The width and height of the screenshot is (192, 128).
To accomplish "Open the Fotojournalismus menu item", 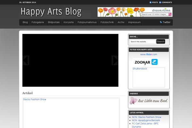I will pos(87,22).
